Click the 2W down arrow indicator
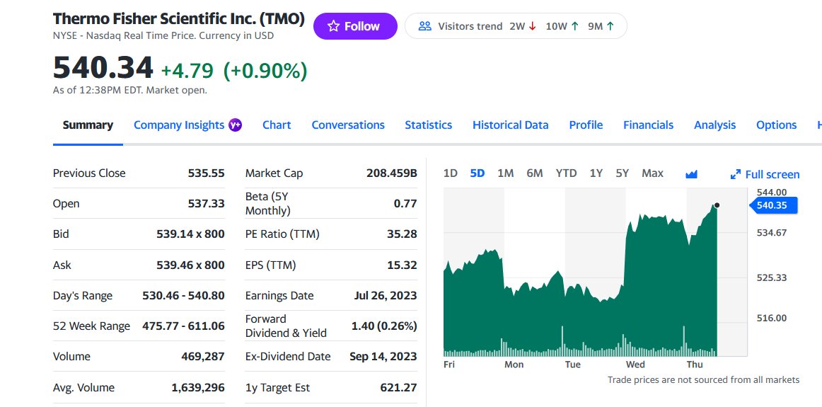The width and height of the screenshot is (822, 407). click(533, 26)
